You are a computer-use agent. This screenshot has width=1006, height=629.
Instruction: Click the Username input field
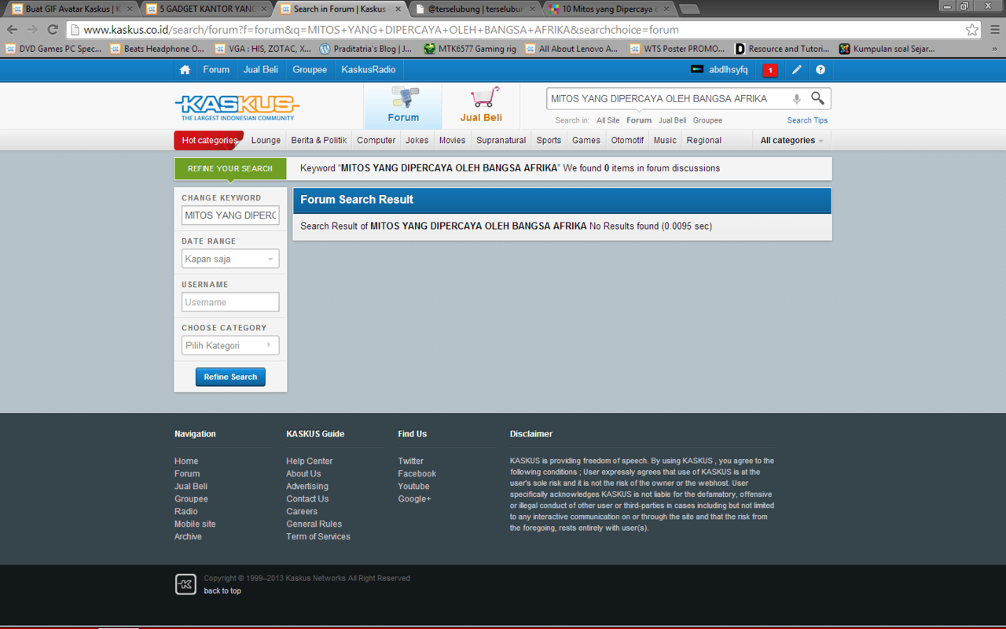[230, 302]
